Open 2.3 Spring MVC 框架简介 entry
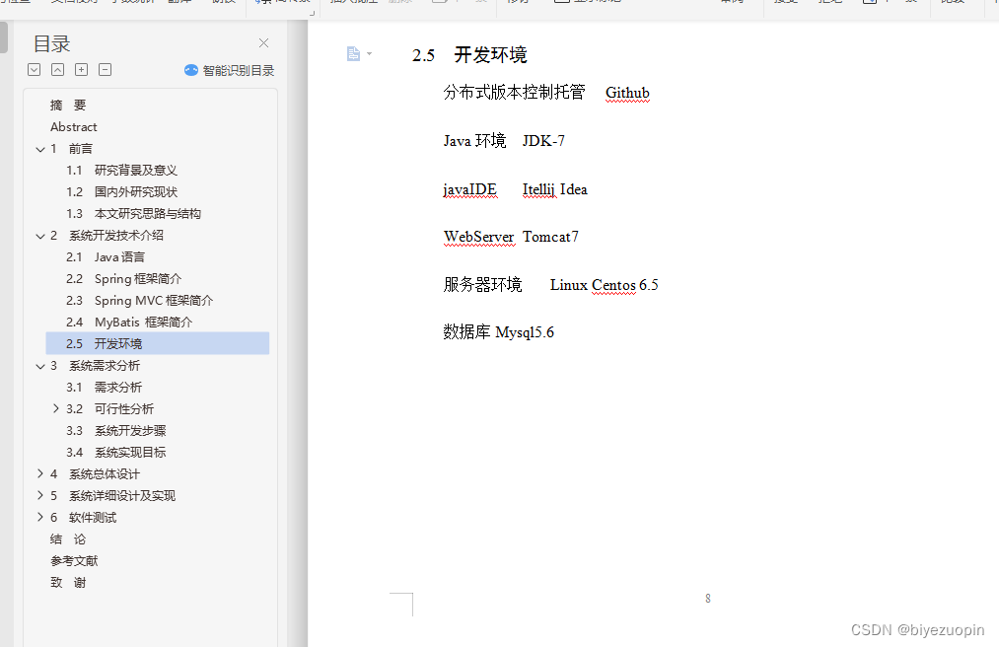 pos(139,300)
